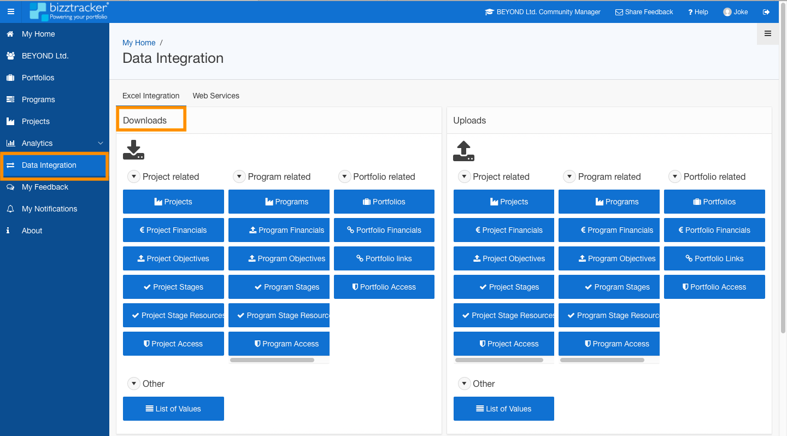This screenshot has height=436, width=787.
Task: Click the bizztracker logo
Action: click(69, 11)
